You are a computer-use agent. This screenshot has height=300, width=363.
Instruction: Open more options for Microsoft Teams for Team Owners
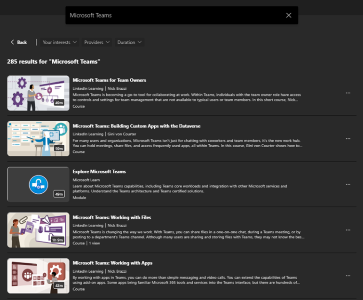[x=348, y=93]
